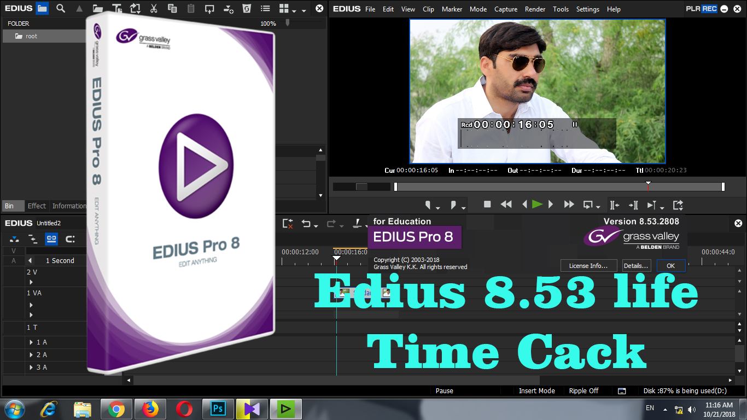Open the Settings menu
Screen dimensions: 747x420
[588, 9]
